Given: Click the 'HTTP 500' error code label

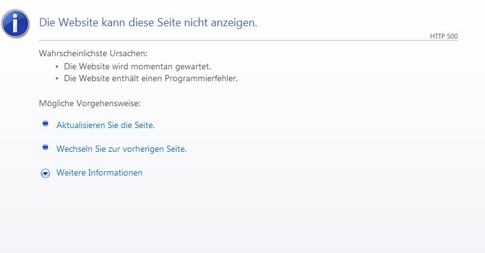Looking at the screenshot, I should 444,36.
